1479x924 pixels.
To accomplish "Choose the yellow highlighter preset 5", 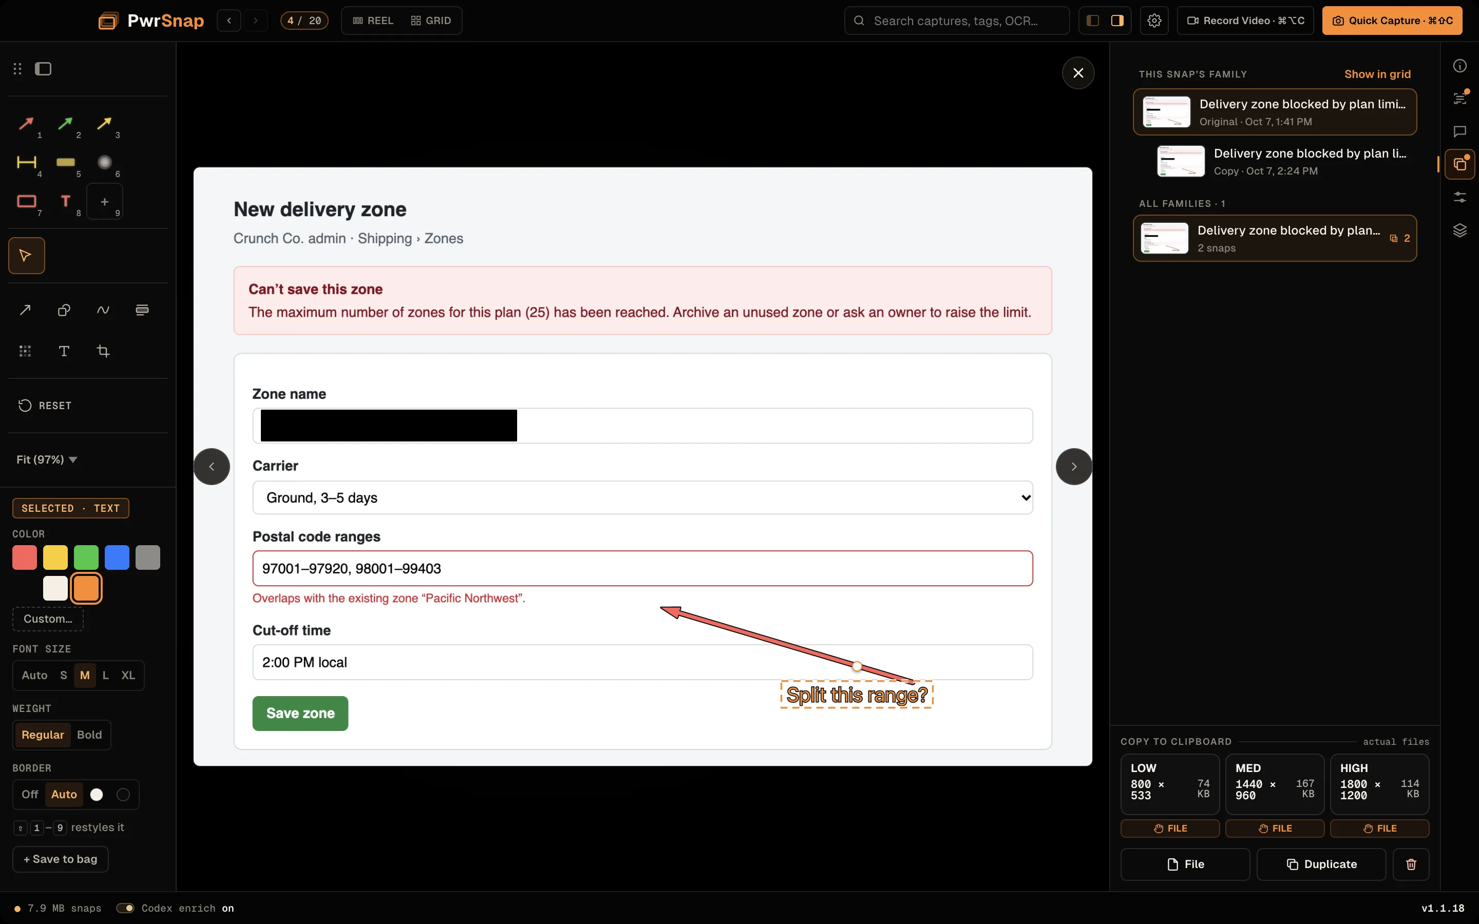I will click(x=65, y=163).
